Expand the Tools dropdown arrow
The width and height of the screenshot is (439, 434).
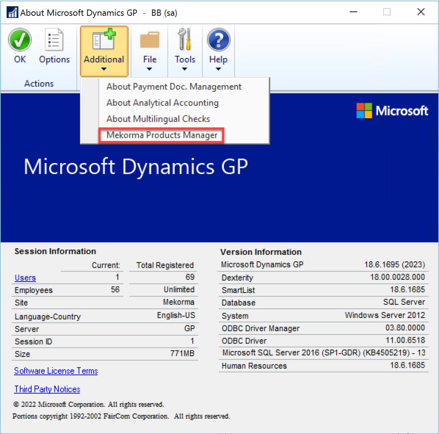coord(185,69)
